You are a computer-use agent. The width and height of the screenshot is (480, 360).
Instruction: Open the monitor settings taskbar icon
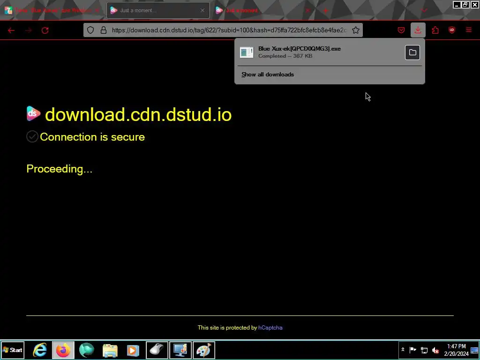180,350
